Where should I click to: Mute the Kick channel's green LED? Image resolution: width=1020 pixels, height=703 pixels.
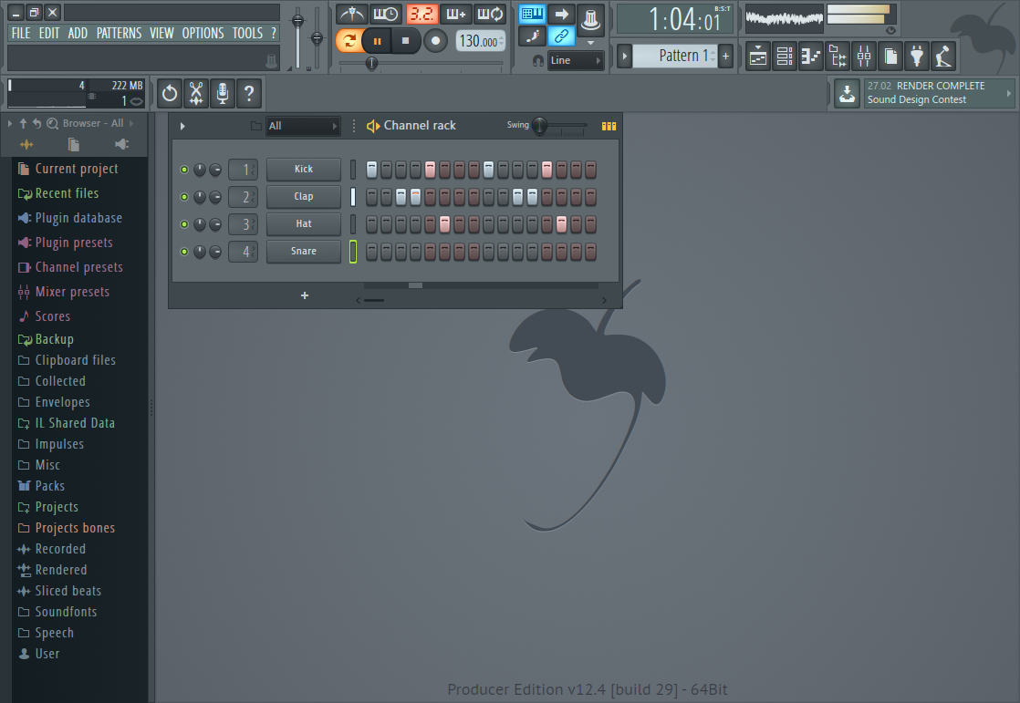[183, 170]
